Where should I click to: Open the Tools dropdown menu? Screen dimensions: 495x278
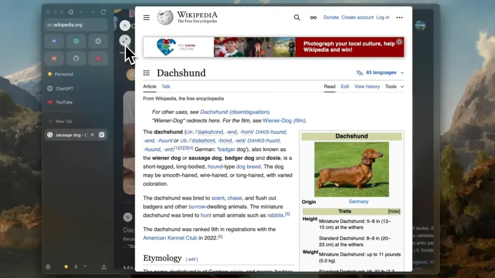coord(395,86)
